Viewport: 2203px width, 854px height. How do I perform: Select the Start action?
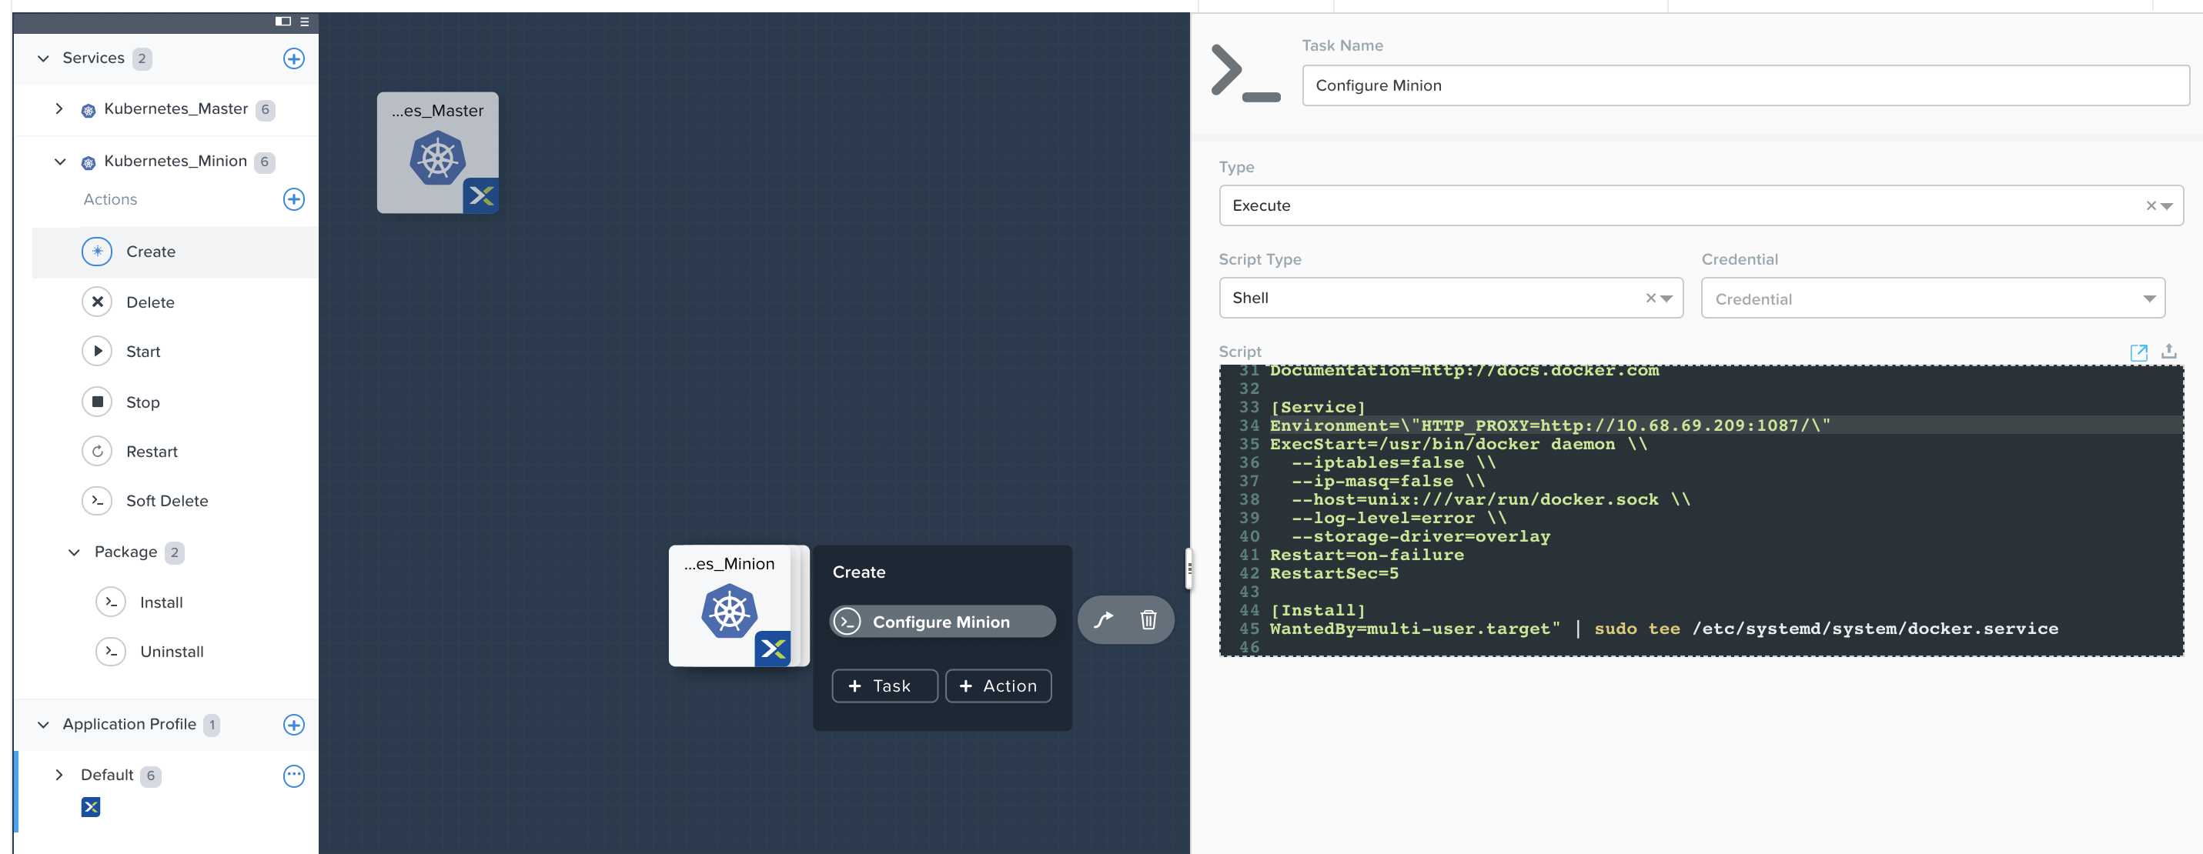[x=143, y=352]
